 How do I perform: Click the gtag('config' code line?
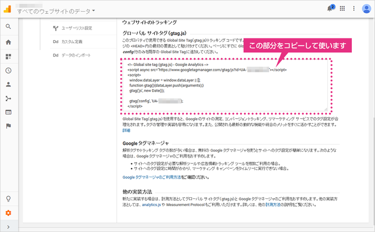156,101
